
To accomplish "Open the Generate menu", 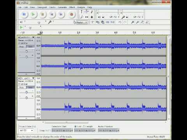I will pyautogui.click(x=62, y=7).
